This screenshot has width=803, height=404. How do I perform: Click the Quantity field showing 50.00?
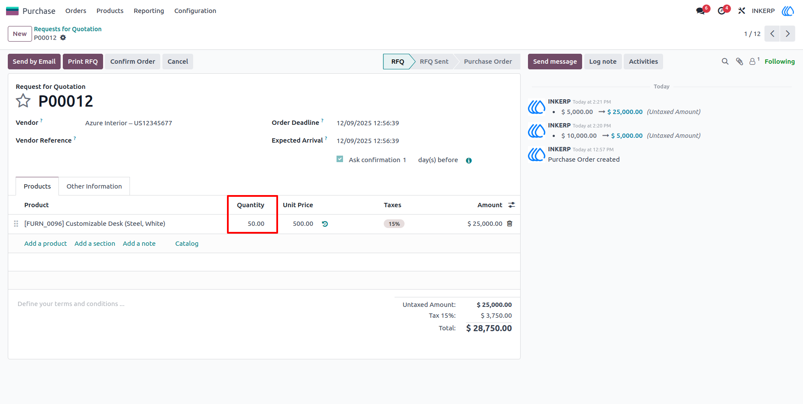tap(253, 224)
